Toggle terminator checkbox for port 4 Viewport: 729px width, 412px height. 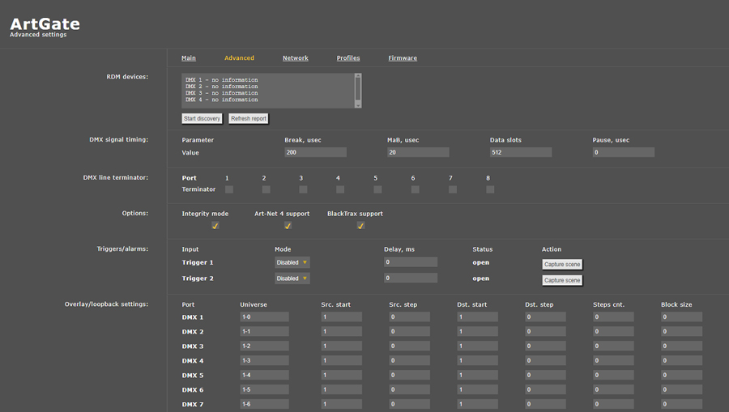[x=340, y=189]
